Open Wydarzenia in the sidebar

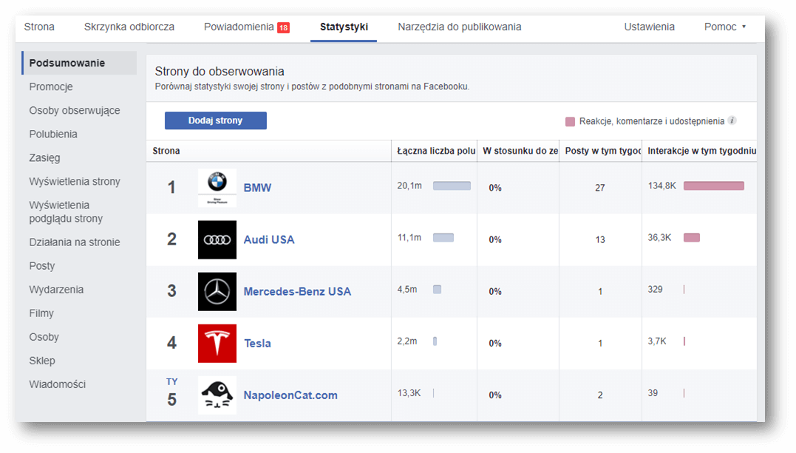click(x=56, y=290)
